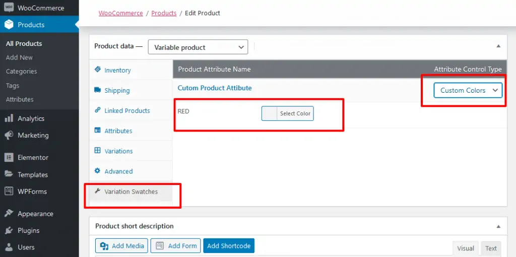Collapse the Product short description panel
Viewport: 516px width, 257px height.
498,226
